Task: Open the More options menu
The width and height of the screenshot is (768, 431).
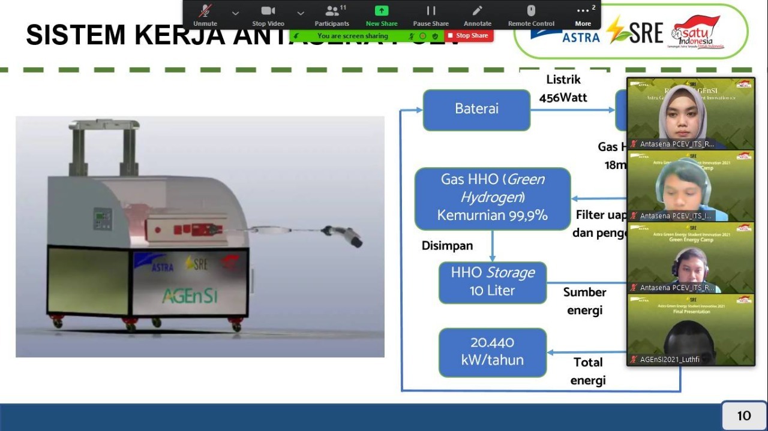Action: pyautogui.click(x=582, y=14)
